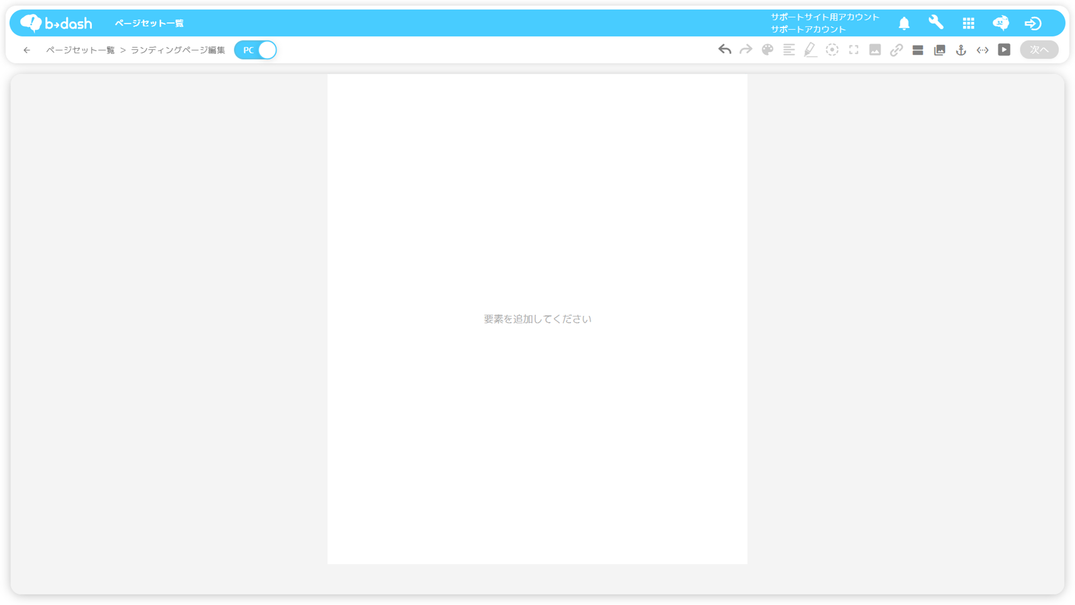Click the anchor icon

(x=961, y=50)
